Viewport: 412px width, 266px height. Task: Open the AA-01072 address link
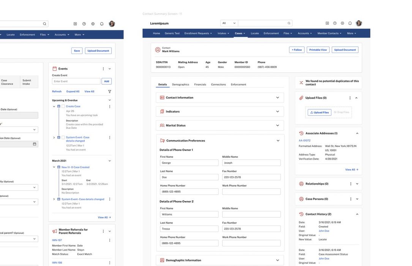304,141
